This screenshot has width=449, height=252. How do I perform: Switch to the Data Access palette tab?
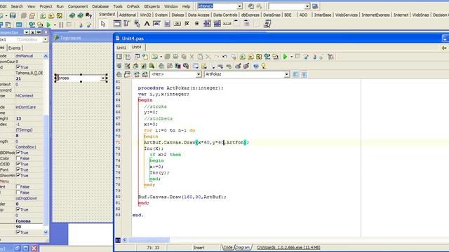click(x=199, y=15)
